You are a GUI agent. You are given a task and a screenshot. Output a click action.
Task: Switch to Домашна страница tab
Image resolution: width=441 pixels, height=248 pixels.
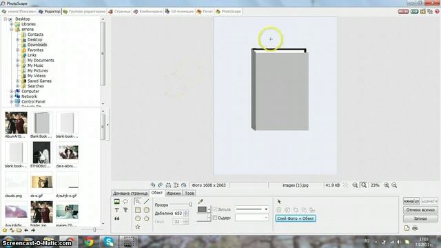click(130, 193)
